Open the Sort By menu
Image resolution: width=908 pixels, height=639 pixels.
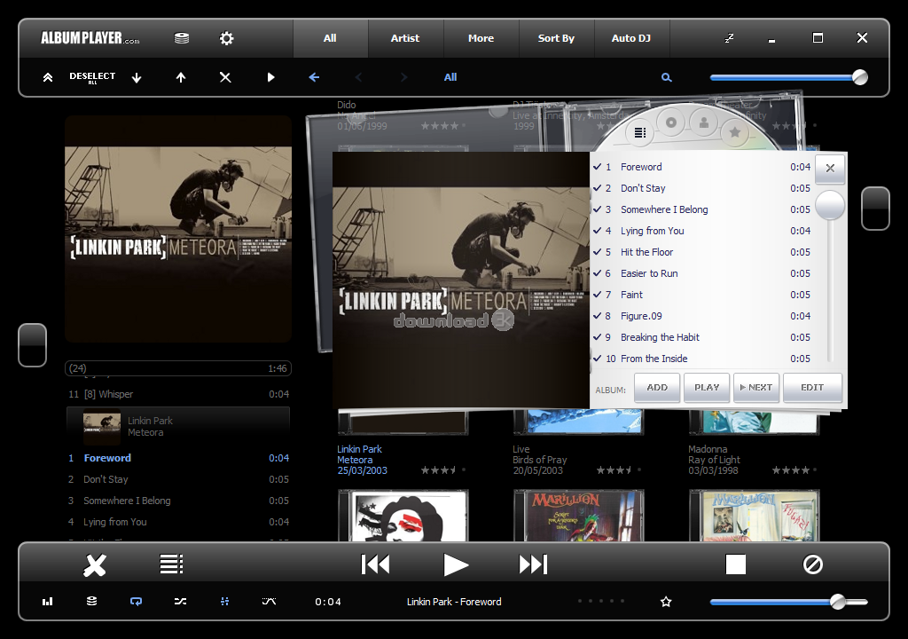pyautogui.click(x=556, y=38)
